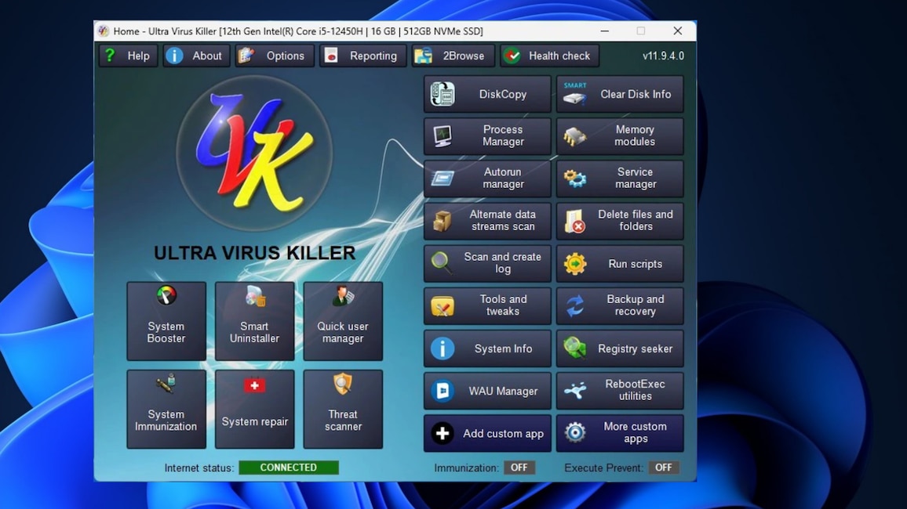Click the 2Browse folder icon
907x509 pixels.
click(x=424, y=56)
